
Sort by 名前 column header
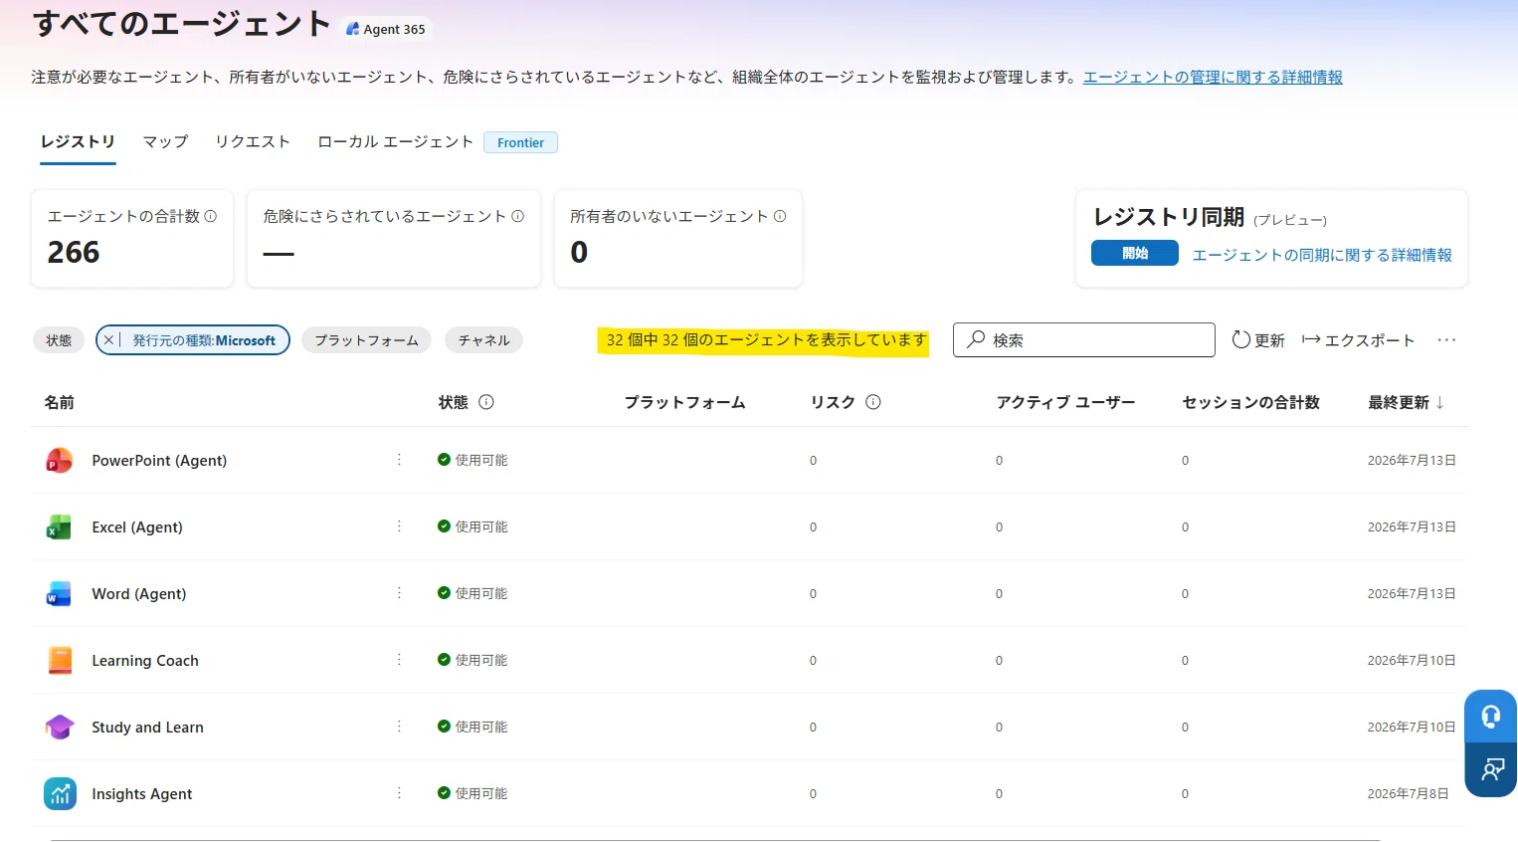point(59,402)
